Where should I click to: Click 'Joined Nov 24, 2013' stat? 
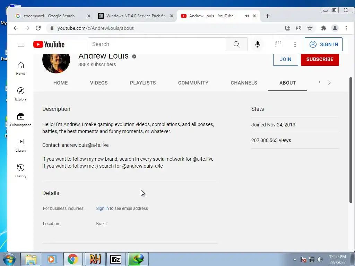coord(273,125)
